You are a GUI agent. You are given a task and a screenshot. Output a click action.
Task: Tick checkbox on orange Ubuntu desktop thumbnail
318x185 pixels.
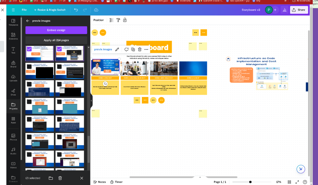[29, 154]
